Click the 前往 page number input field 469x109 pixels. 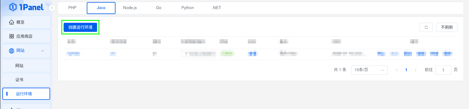click(443, 70)
